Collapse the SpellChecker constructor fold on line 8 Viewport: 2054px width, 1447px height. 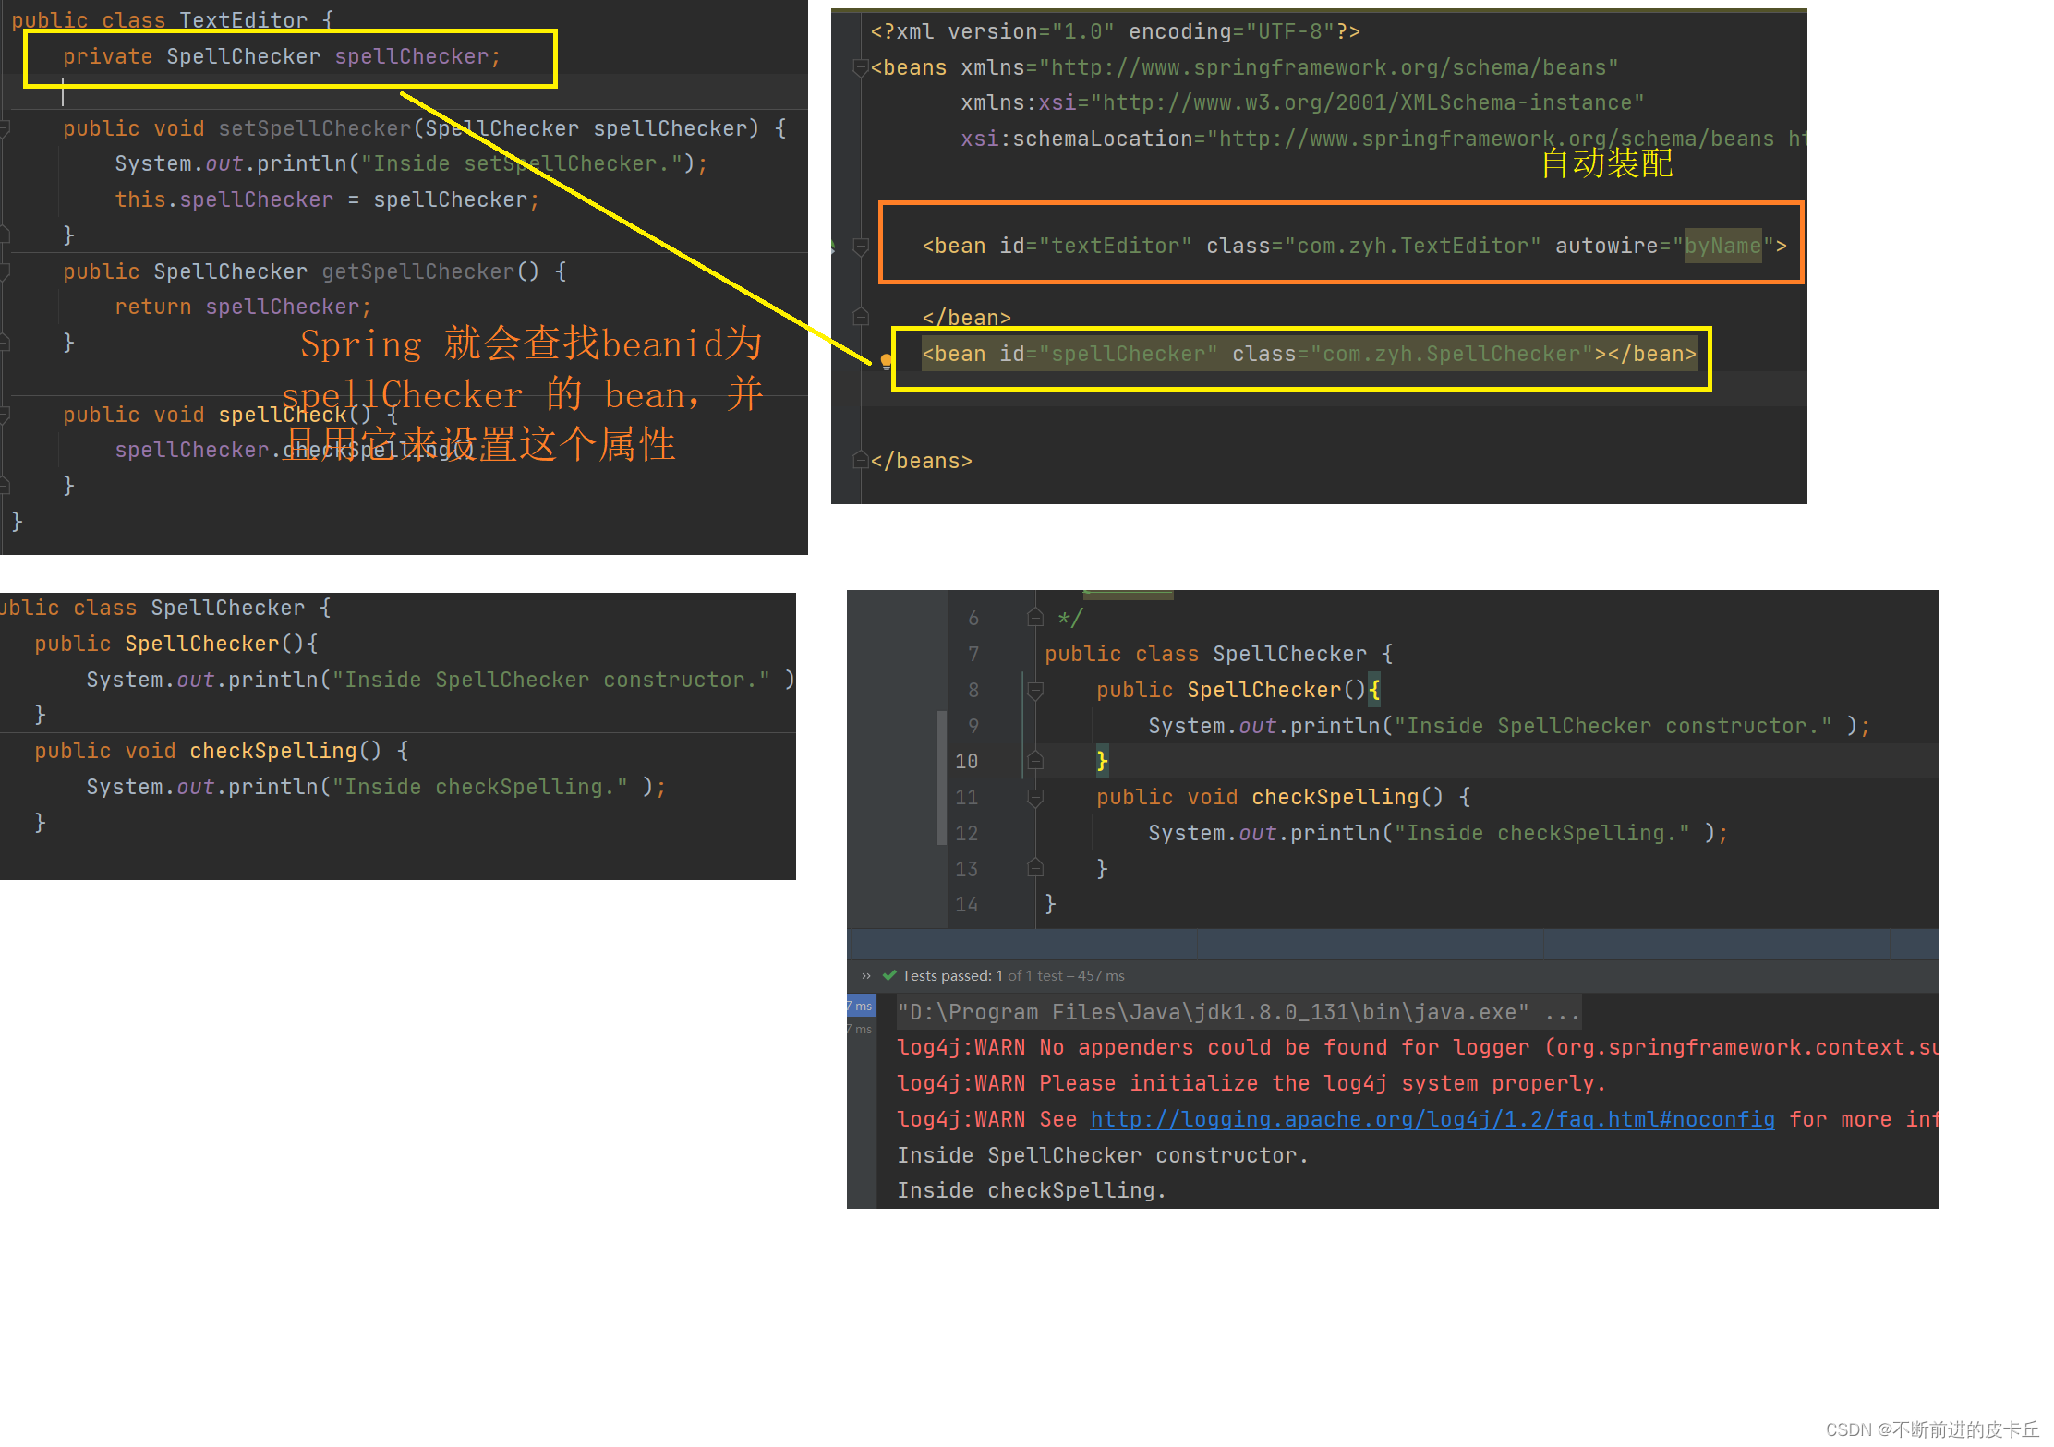[x=1035, y=690]
